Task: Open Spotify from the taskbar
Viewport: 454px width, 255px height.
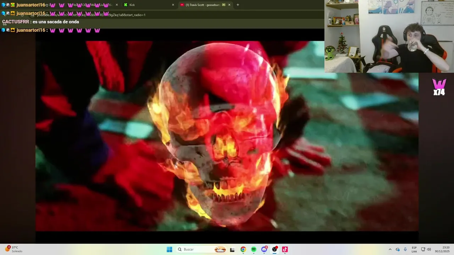Action: pos(254,249)
